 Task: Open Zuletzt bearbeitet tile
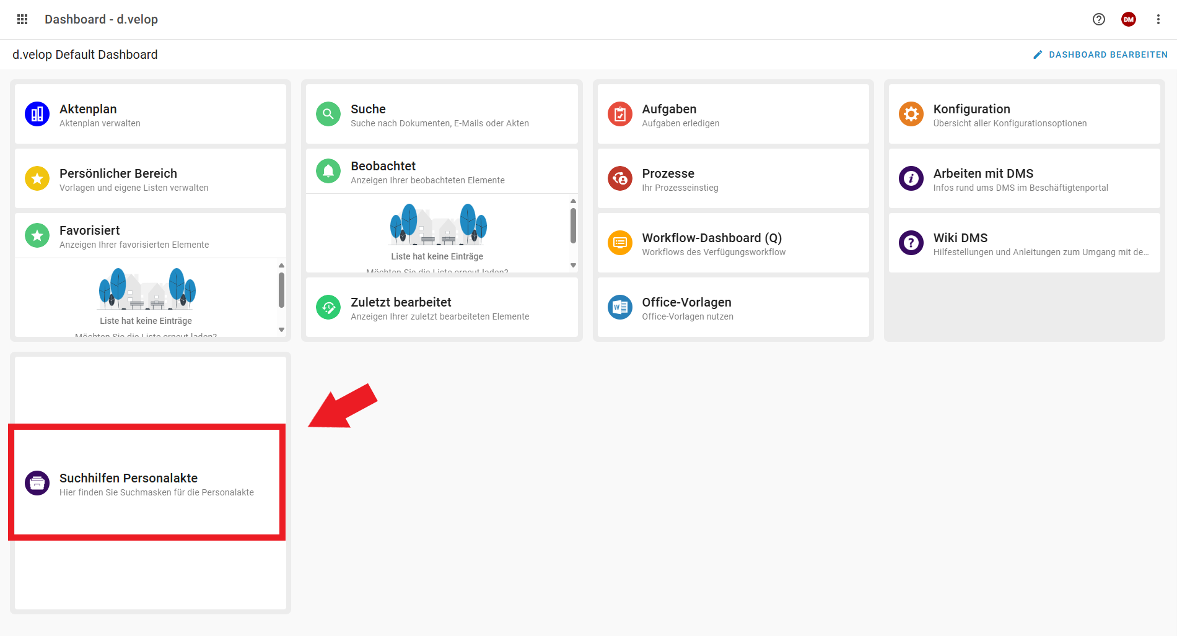coord(442,307)
